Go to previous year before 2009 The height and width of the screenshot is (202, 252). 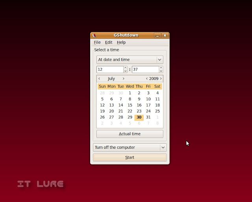pos(147,79)
